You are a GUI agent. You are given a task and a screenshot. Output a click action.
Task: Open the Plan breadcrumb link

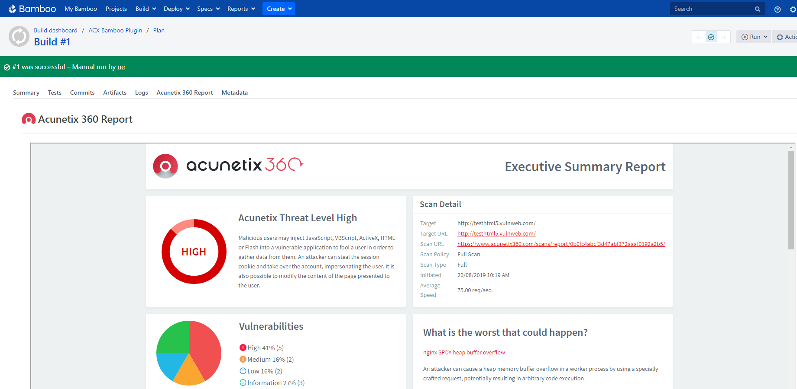(x=159, y=30)
